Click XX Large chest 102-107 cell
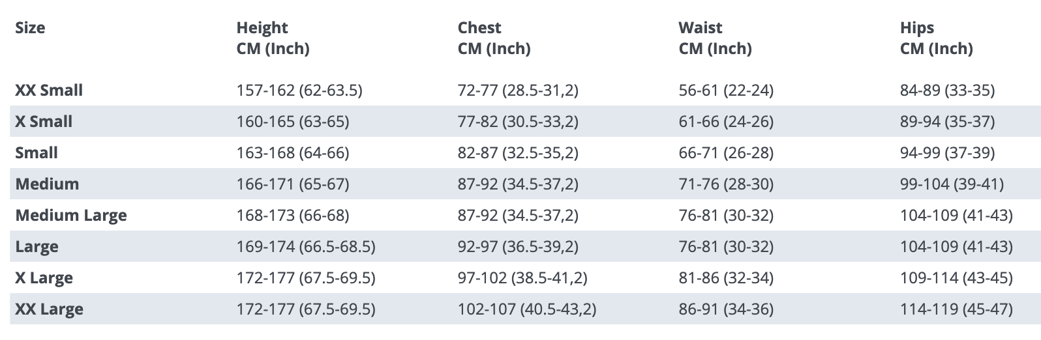 (x=527, y=309)
